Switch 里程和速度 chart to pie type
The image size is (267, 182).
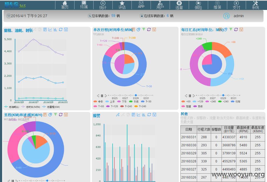50,115
